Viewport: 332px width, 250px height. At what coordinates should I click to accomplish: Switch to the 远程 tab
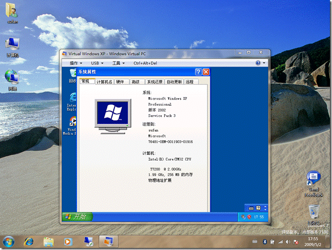click(191, 82)
